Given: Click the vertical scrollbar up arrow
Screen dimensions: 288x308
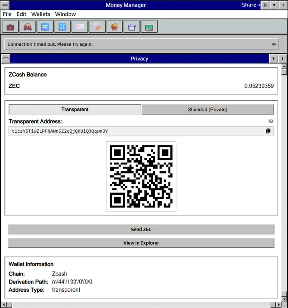Looking at the screenshot, I should 284,67.
